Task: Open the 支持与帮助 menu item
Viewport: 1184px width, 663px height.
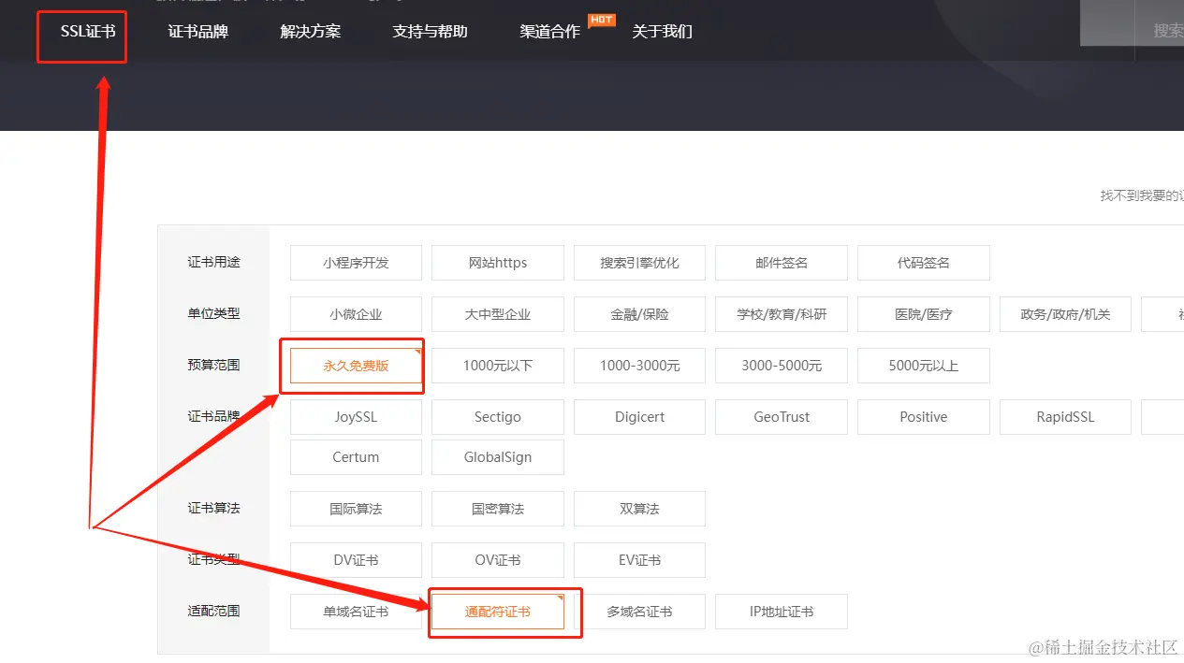Action: 431,32
